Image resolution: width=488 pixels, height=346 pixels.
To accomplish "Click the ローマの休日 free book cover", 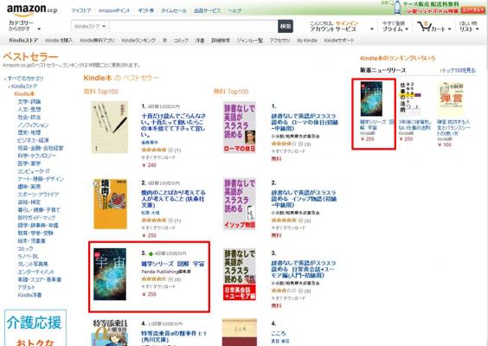I will point(240,127).
